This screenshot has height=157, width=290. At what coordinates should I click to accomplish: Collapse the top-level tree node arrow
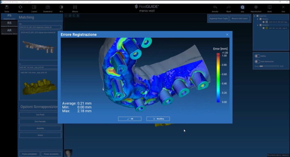pyautogui.click(x=255, y=16)
